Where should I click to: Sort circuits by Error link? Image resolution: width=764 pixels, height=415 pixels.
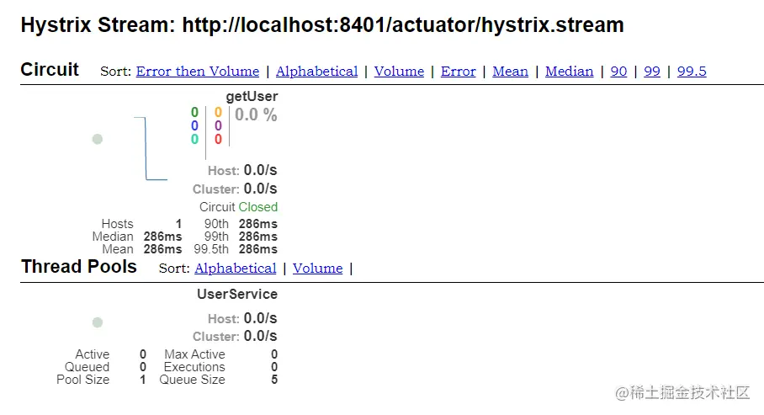pos(458,72)
